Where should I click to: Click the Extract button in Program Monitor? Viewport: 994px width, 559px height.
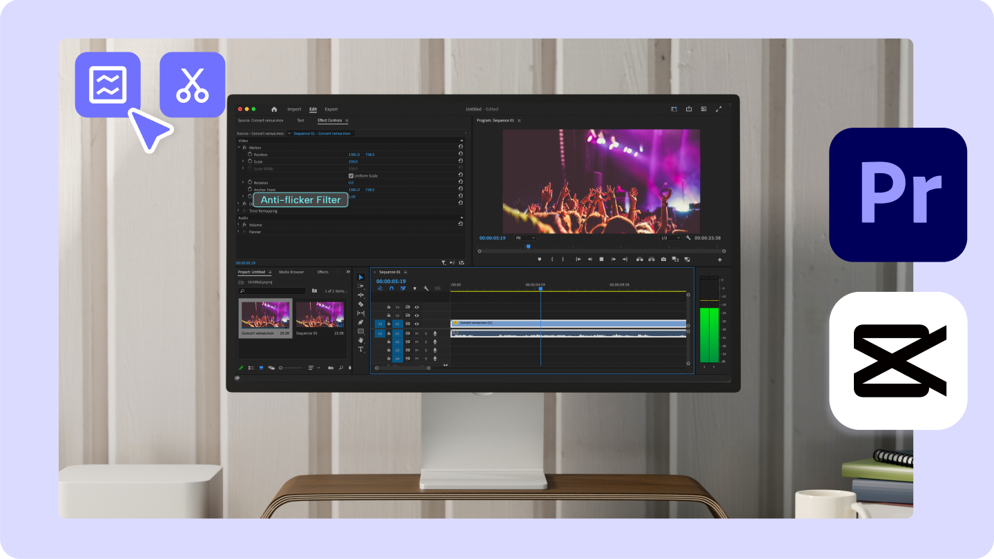point(652,259)
